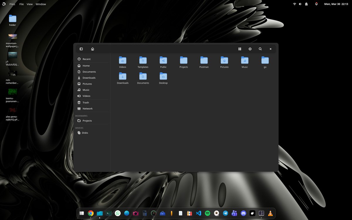352x220 pixels.
Task: Toggle the file manager sidebar panel
Action: pyautogui.click(x=81, y=49)
